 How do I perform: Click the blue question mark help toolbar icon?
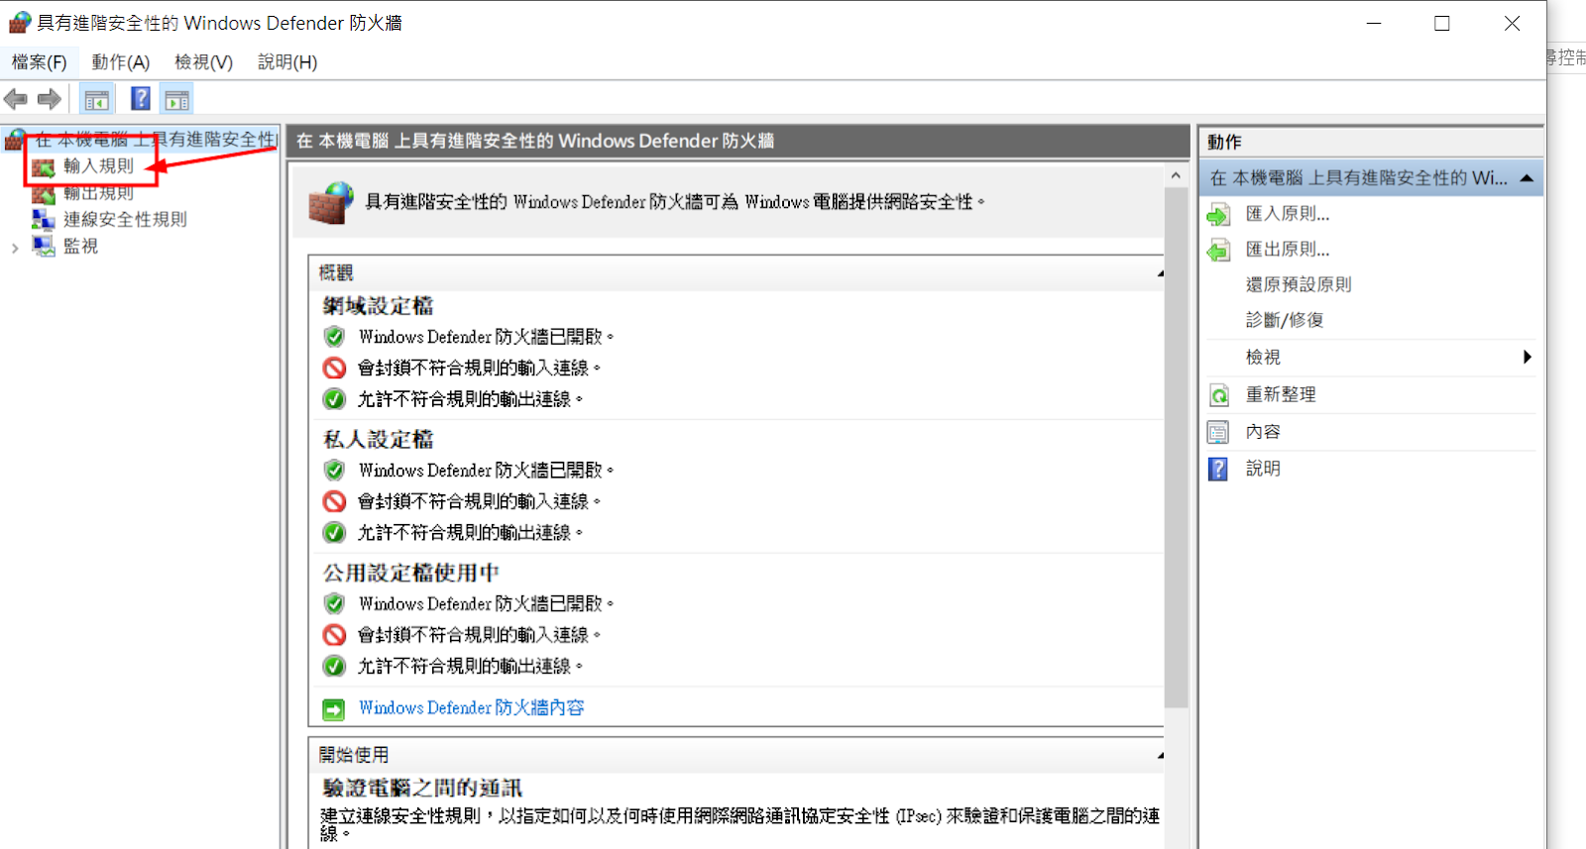point(141,99)
